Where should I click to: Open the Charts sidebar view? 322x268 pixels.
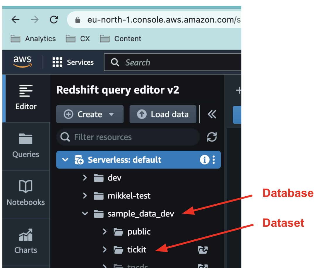[x=26, y=242]
